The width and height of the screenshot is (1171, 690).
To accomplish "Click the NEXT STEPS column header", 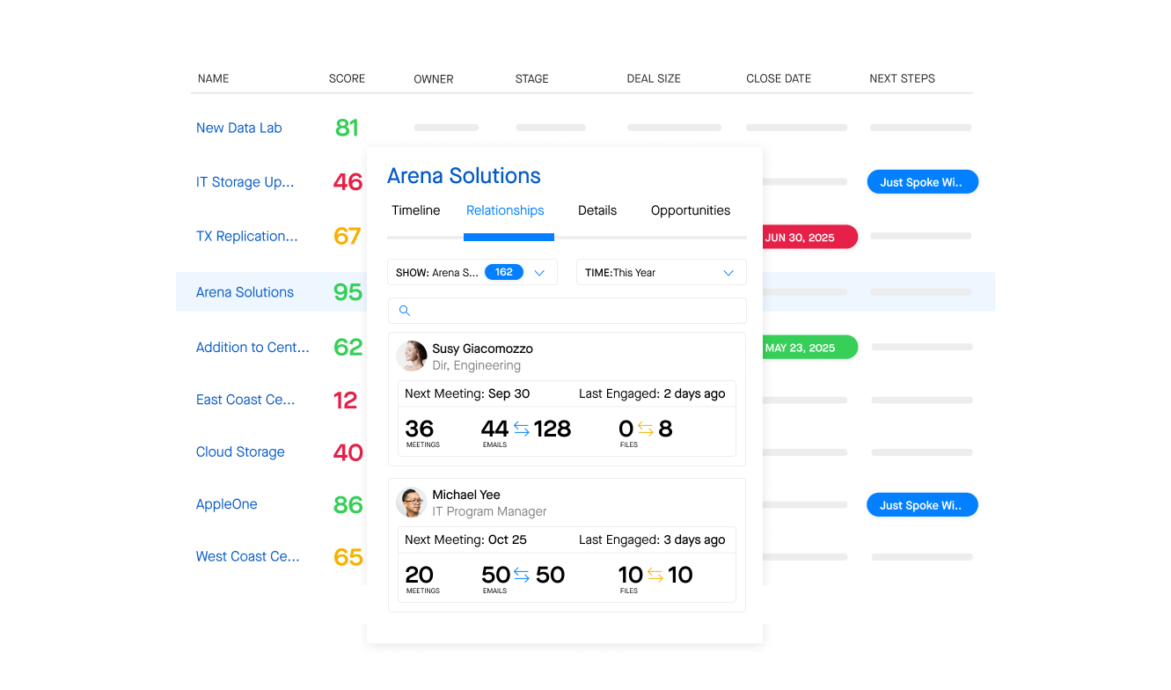I will pos(903,78).
